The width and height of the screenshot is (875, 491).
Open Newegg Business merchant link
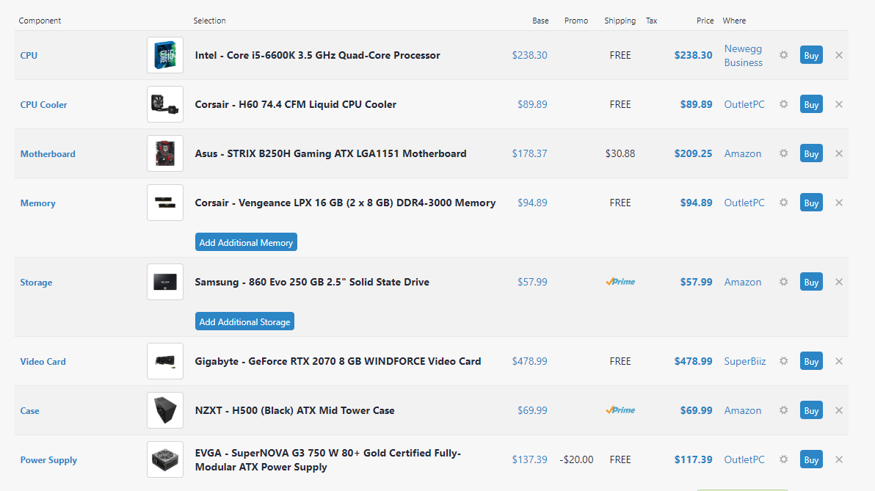click(x=744, y=56)
